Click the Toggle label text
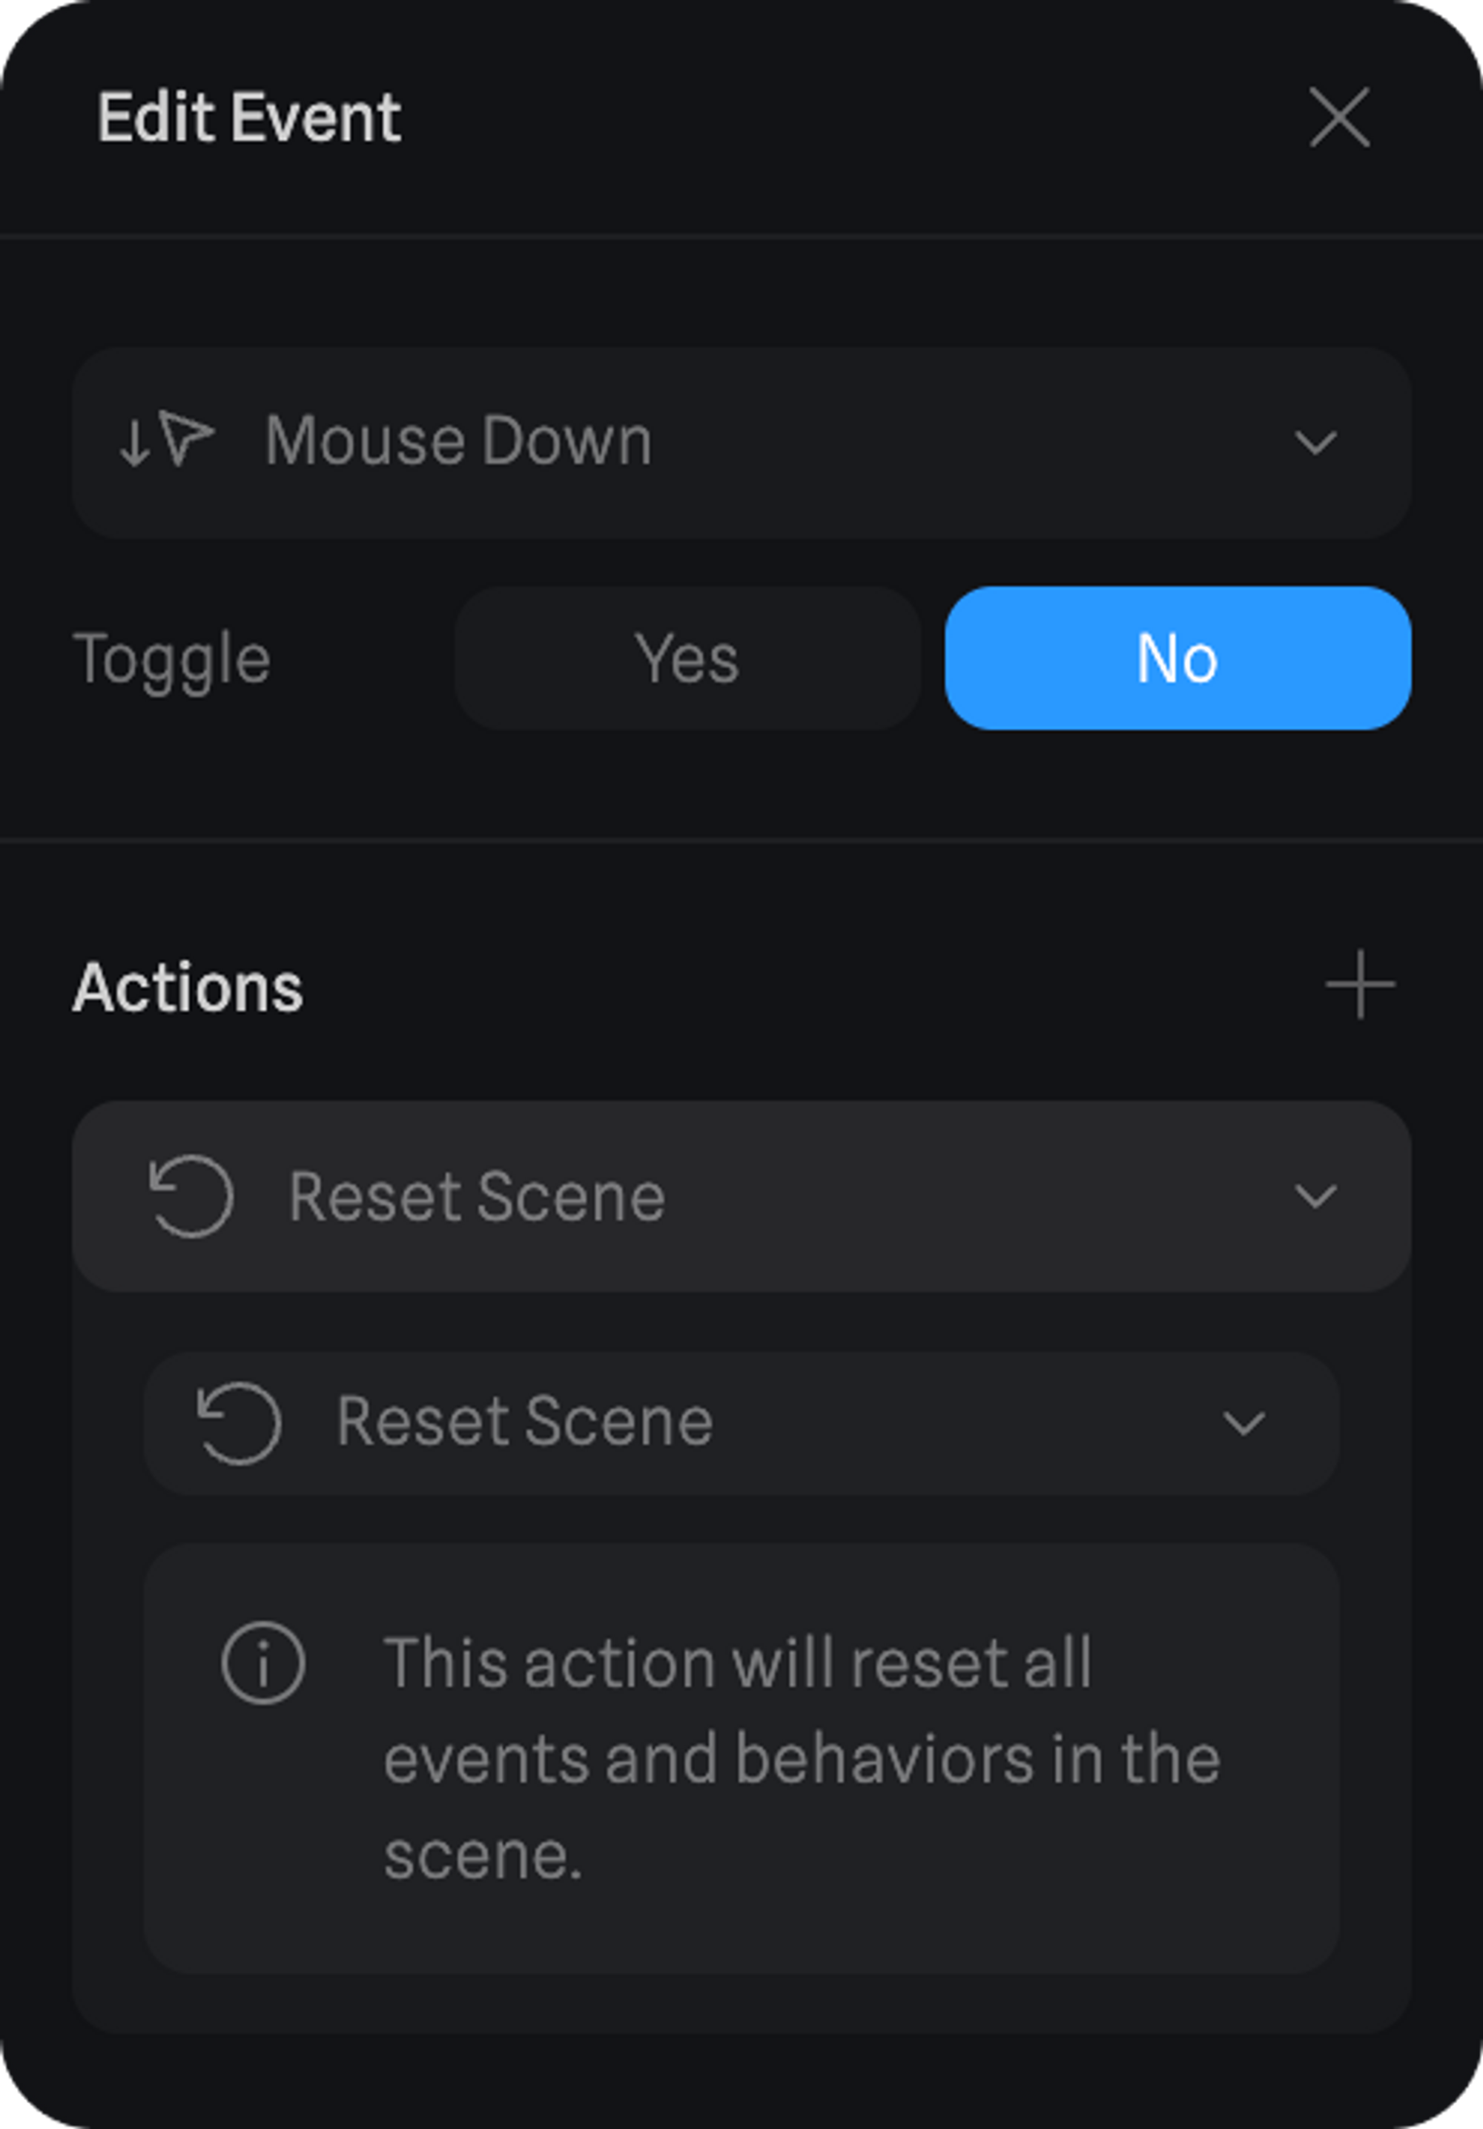This screenshot has height=2129, width=1483. 171,660
